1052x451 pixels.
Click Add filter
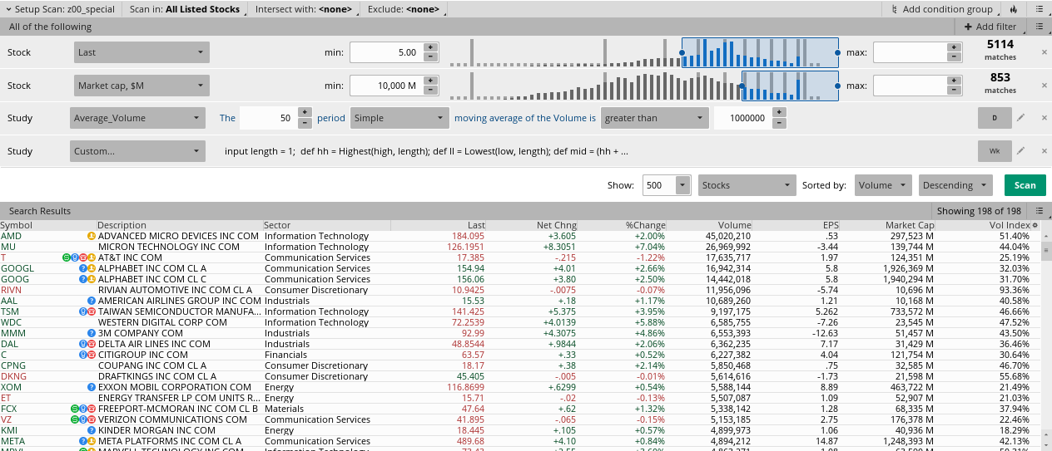pyautogui.click(x=990, y=27)
